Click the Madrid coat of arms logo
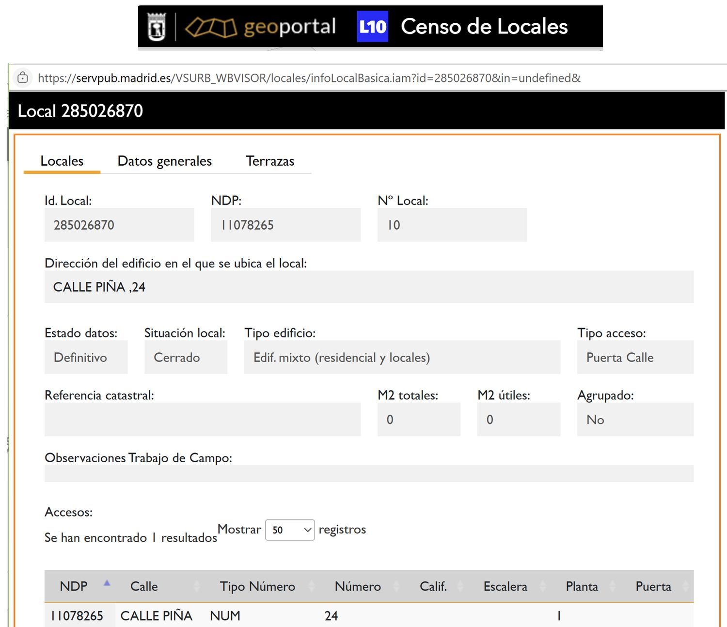This screenshot has height=627, width=727. pos(156,27)
